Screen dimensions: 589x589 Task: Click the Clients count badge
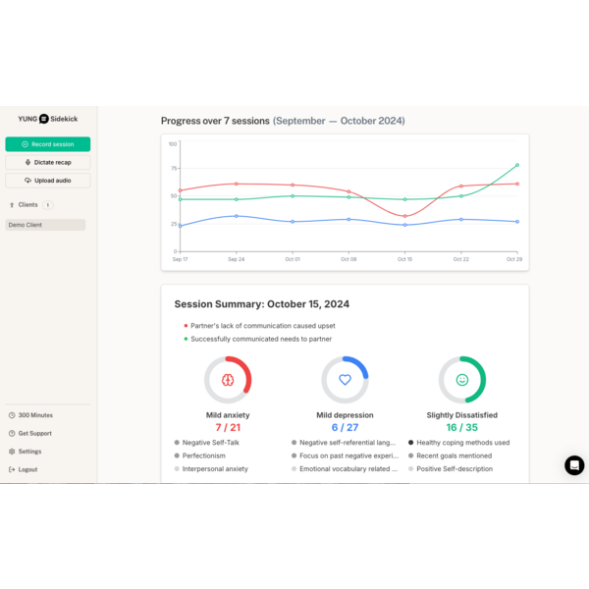[x=48, y=205]
